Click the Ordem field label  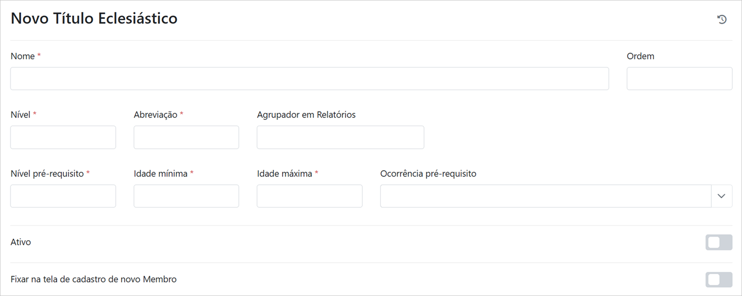pos(640,56)
